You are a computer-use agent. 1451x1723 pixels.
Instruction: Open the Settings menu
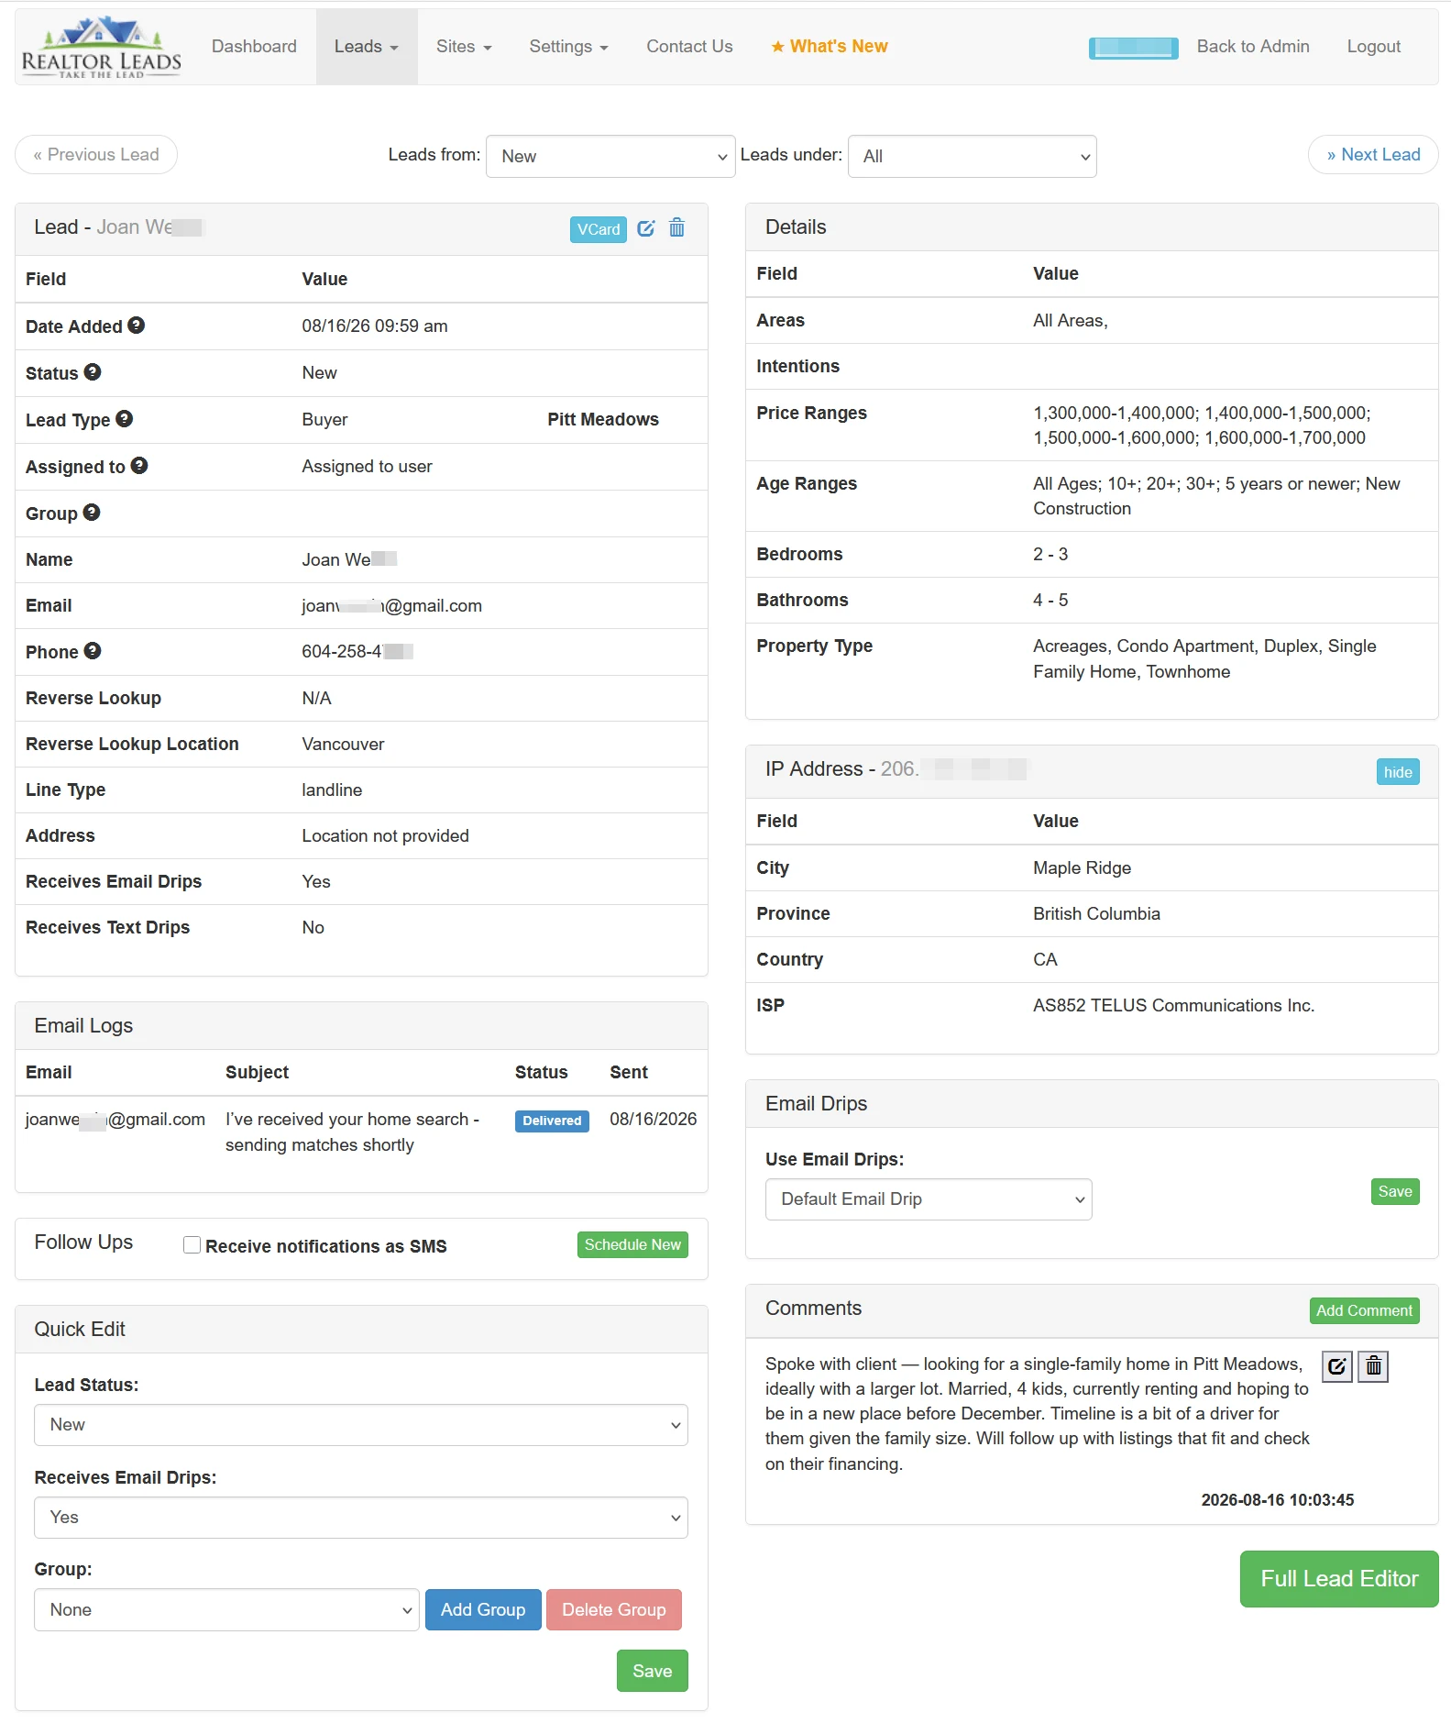click(x=568, y=47)
